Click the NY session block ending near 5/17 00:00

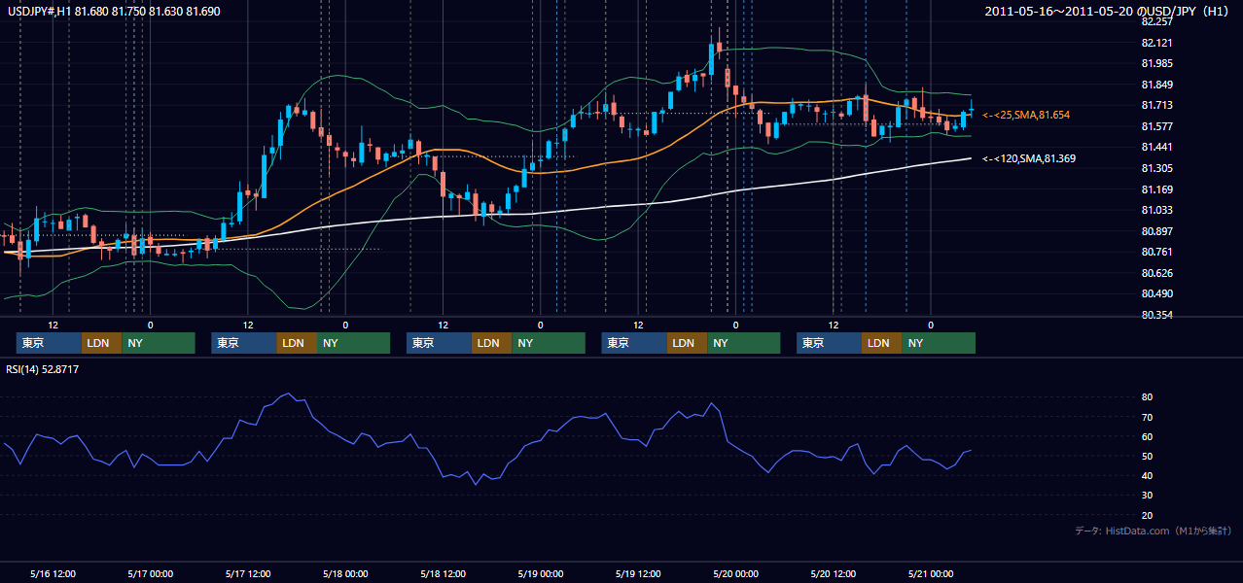(x=159, y=343)
